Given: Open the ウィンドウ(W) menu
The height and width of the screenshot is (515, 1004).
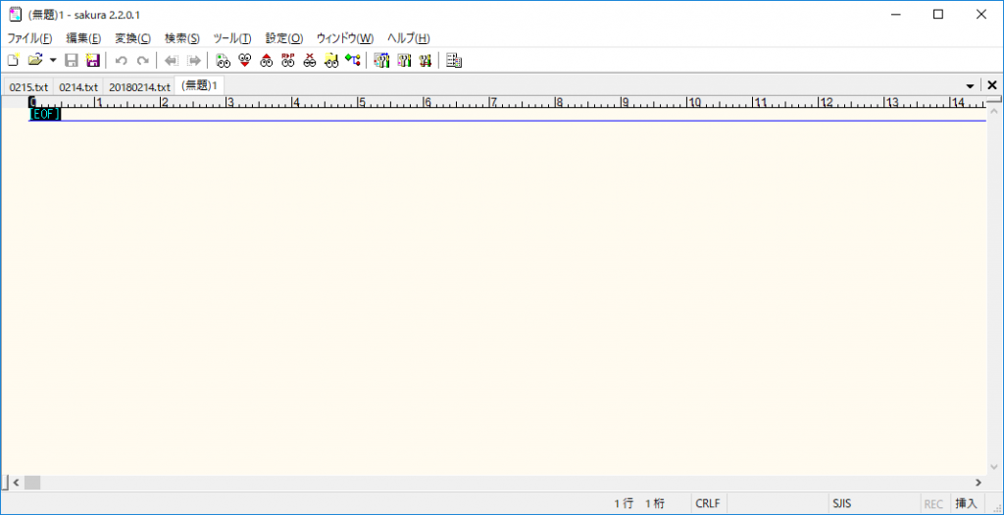Looking at the screenshot, I should pos(345,38).
